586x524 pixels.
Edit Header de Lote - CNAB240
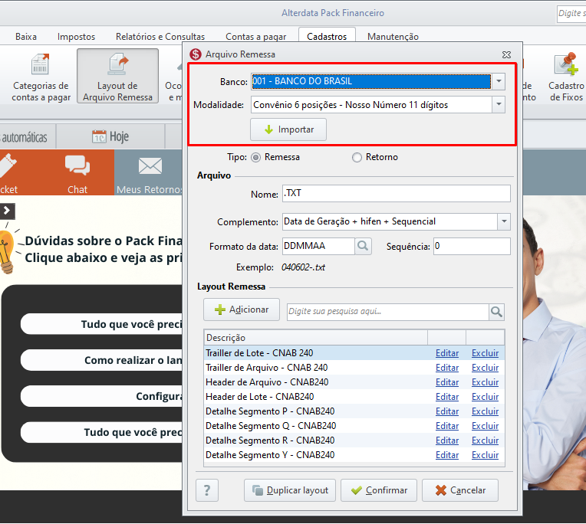point(447,397)
